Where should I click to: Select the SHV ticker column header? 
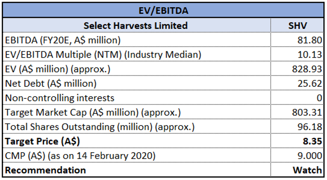click(297, 25)
